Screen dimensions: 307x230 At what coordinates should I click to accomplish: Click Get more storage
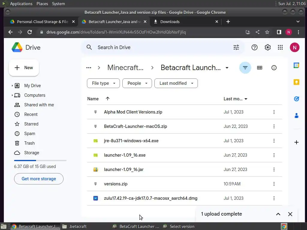click(x=39, y=179)
